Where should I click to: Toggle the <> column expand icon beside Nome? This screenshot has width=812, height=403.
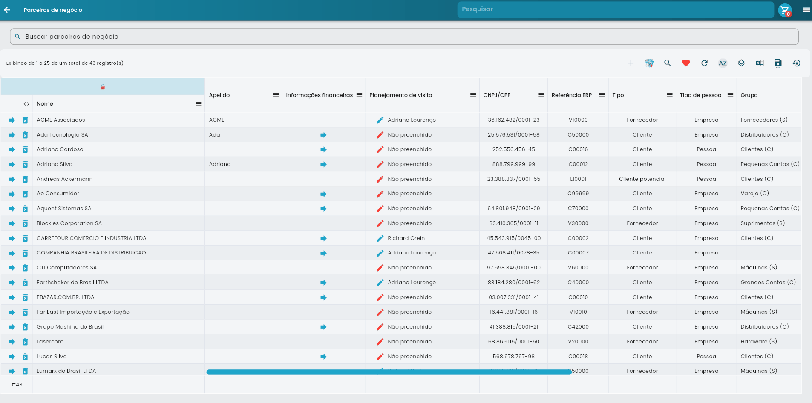[x=26, y=104]
